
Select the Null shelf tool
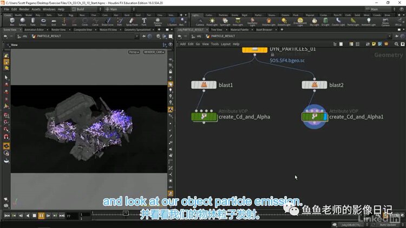(64, 22)
